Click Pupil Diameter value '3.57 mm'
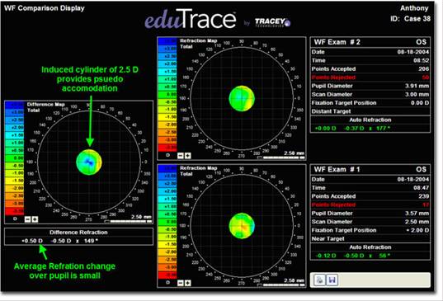The image size is (443, 301). point(417,214)
